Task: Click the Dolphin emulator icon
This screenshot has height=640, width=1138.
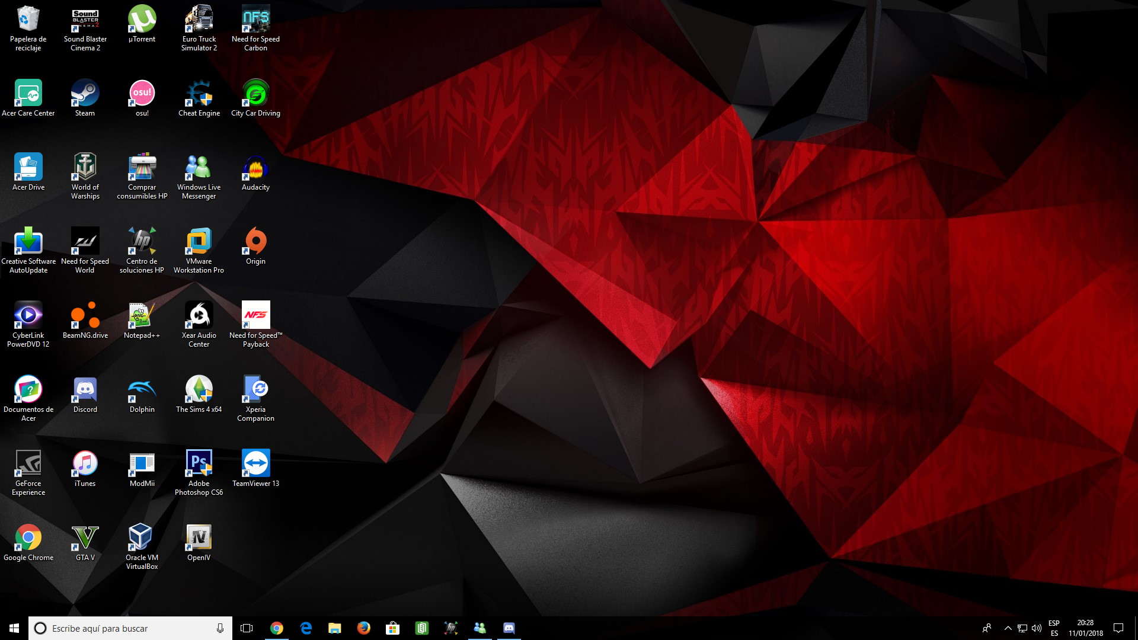Action: [142, 394]
